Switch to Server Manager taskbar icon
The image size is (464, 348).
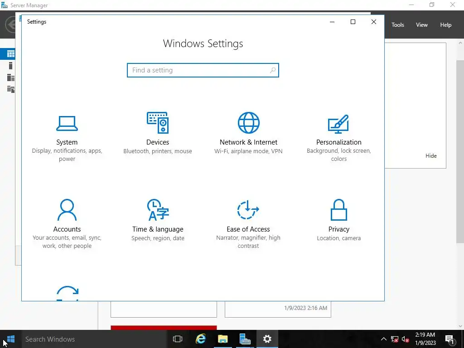point(245,339)
